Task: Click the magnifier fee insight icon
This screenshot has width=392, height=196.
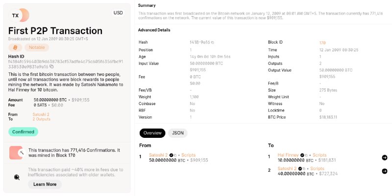Action: 17,177
